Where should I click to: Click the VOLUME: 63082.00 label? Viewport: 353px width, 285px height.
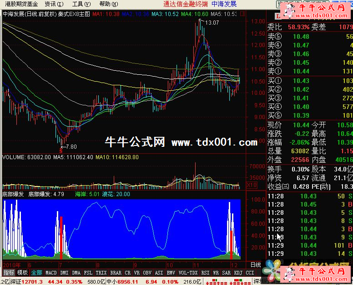click(26, 157)
